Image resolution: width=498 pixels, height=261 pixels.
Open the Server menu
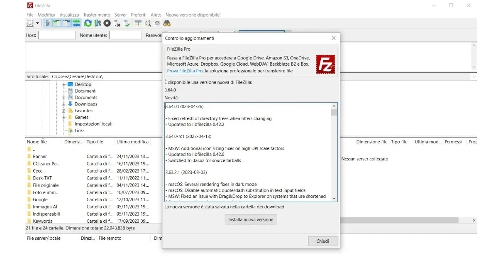click(x=120, y=15)
